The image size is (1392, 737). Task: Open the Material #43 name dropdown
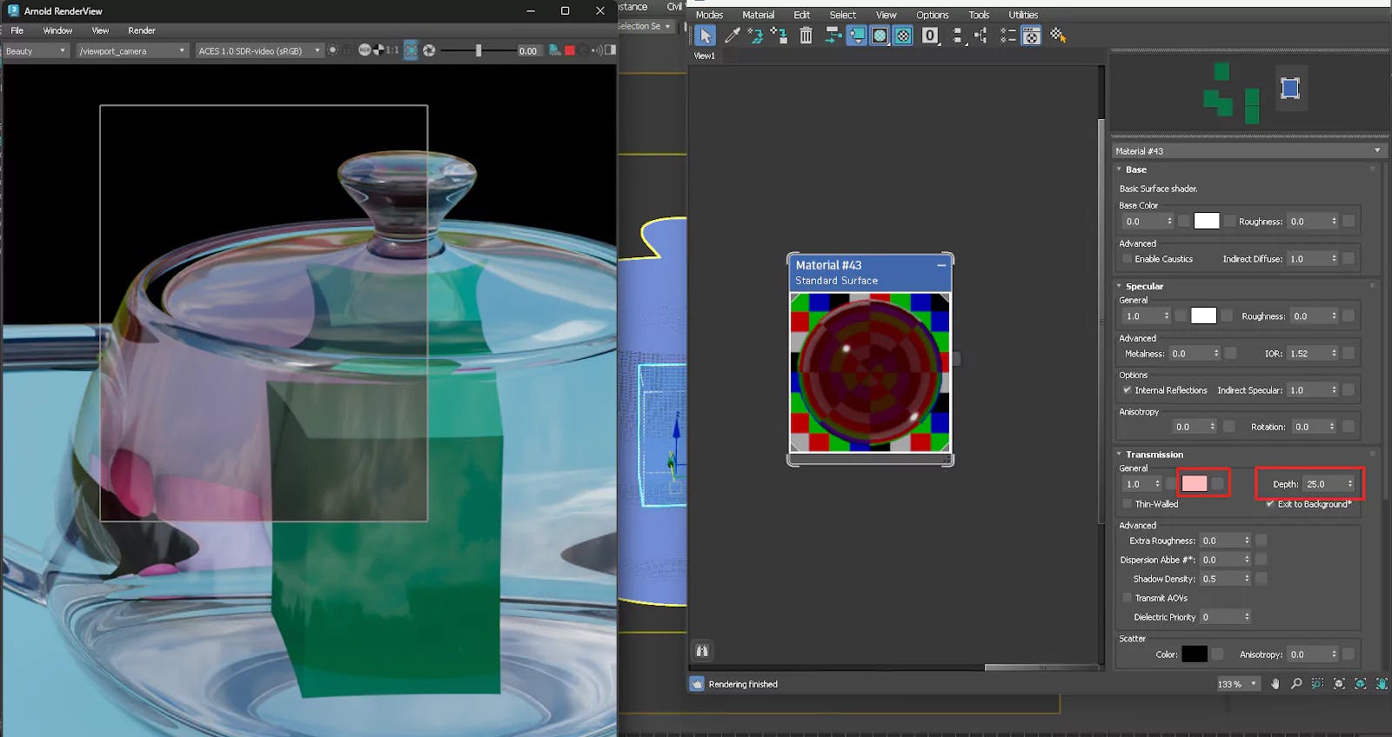pyautogui.click(x=1248, y=151)
